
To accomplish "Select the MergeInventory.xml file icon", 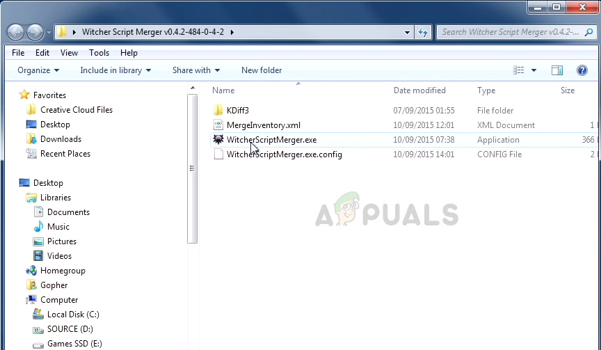I will pyautogui.click(x=218, y=125).
